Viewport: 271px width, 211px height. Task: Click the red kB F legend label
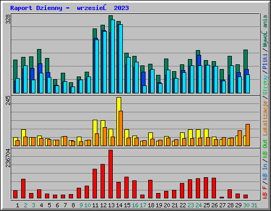click(265, 193)
